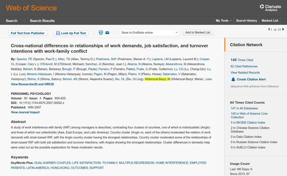This screenshot has height=176, width=287.
Task: Click the citation alert bell icon
Action: (x=233, y=79)
